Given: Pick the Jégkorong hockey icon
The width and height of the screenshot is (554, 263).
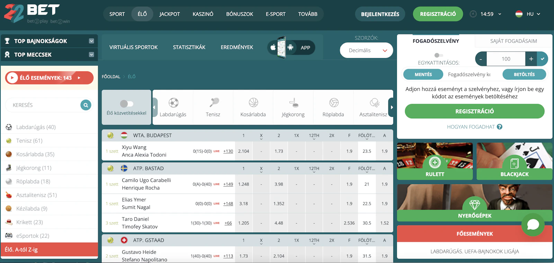Looking at the screenshot, I should click(x=293, y=103).
